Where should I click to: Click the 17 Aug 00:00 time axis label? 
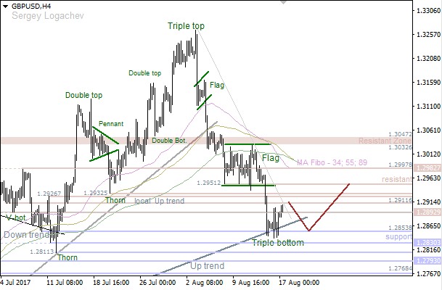coord(299,281)
